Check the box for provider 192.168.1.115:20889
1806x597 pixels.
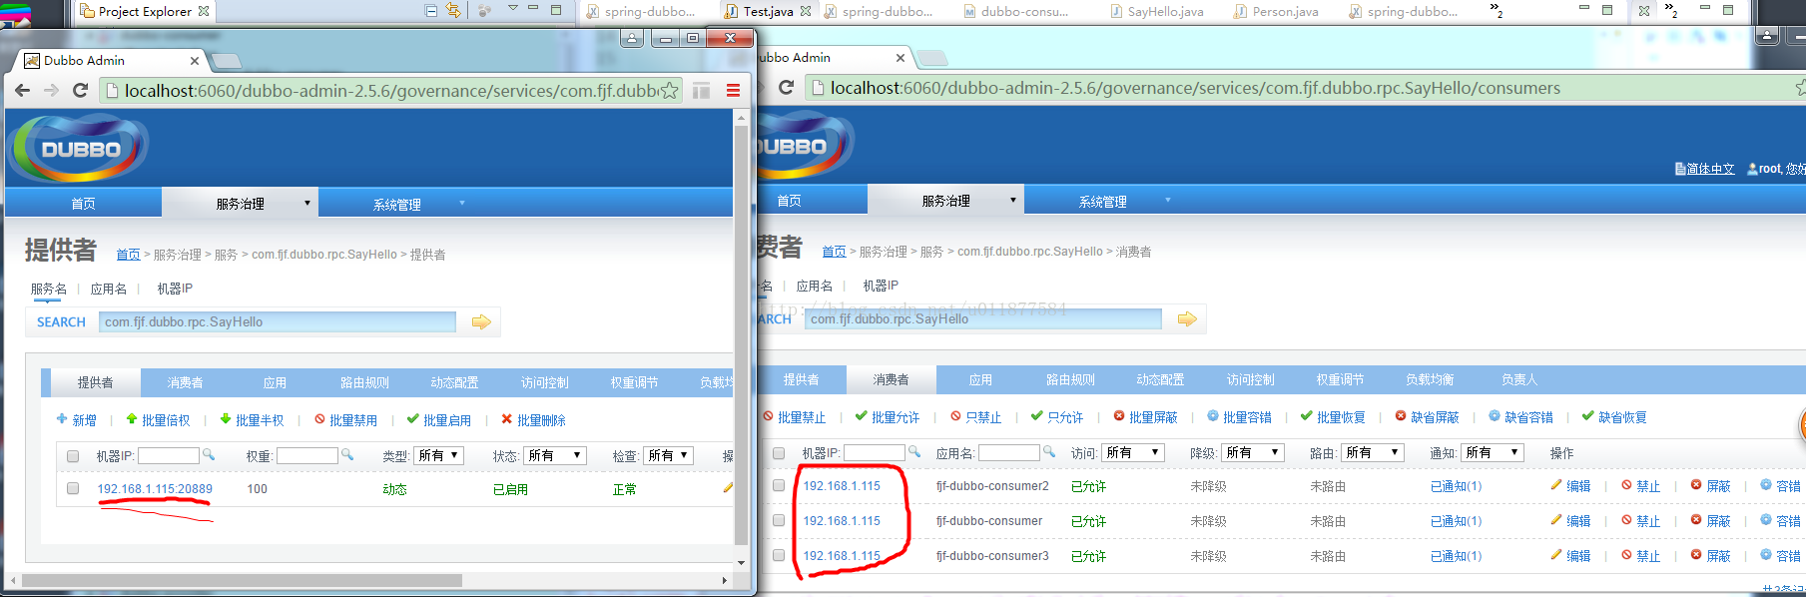[73, 488]
